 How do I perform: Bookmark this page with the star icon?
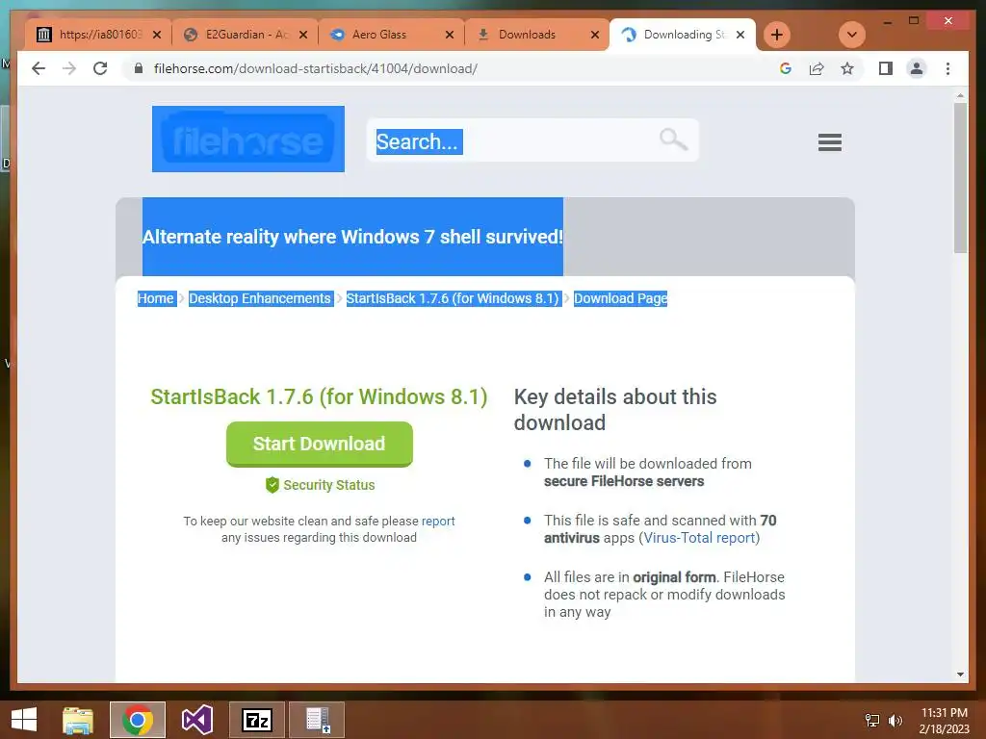(x=847, y=68)
